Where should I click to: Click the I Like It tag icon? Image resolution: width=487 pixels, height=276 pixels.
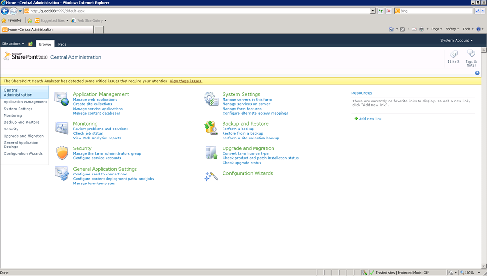[x=453, y=55]
